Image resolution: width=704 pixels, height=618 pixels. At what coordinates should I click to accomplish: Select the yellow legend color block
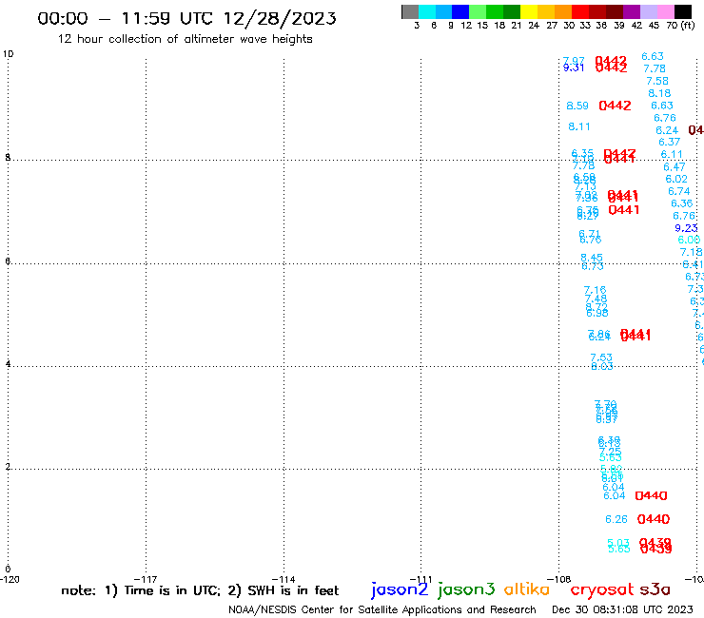(x=529, y=11)
